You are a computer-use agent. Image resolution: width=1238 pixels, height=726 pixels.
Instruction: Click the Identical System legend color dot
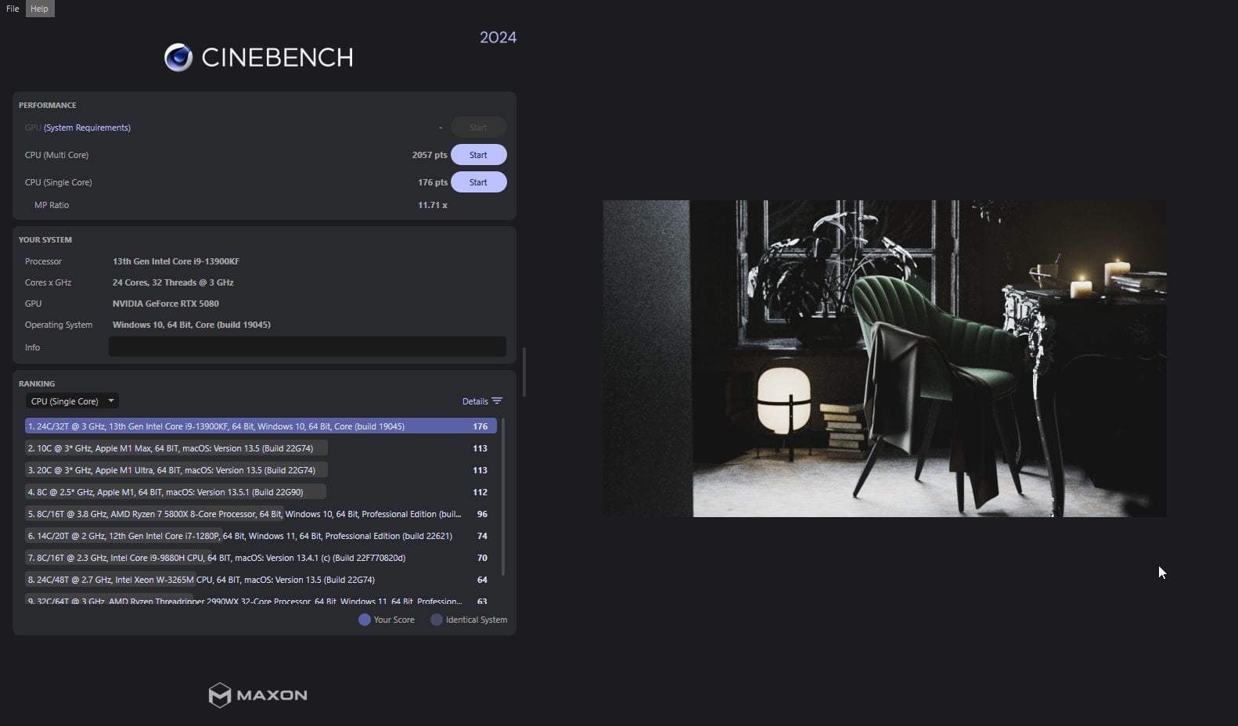click(437, 620)
